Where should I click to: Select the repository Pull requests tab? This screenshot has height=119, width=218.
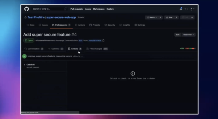pos(61,25)
